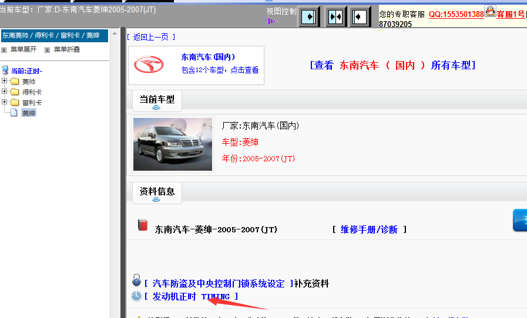Image resolution: width=527 pixels, height=318 pixels.
Task: Click the 当前车型 section tab
Action: point(157,100)
